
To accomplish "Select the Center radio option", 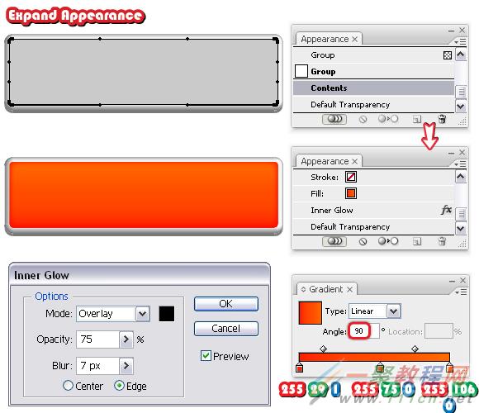I will pyautogui.click(x=68, y=385).
